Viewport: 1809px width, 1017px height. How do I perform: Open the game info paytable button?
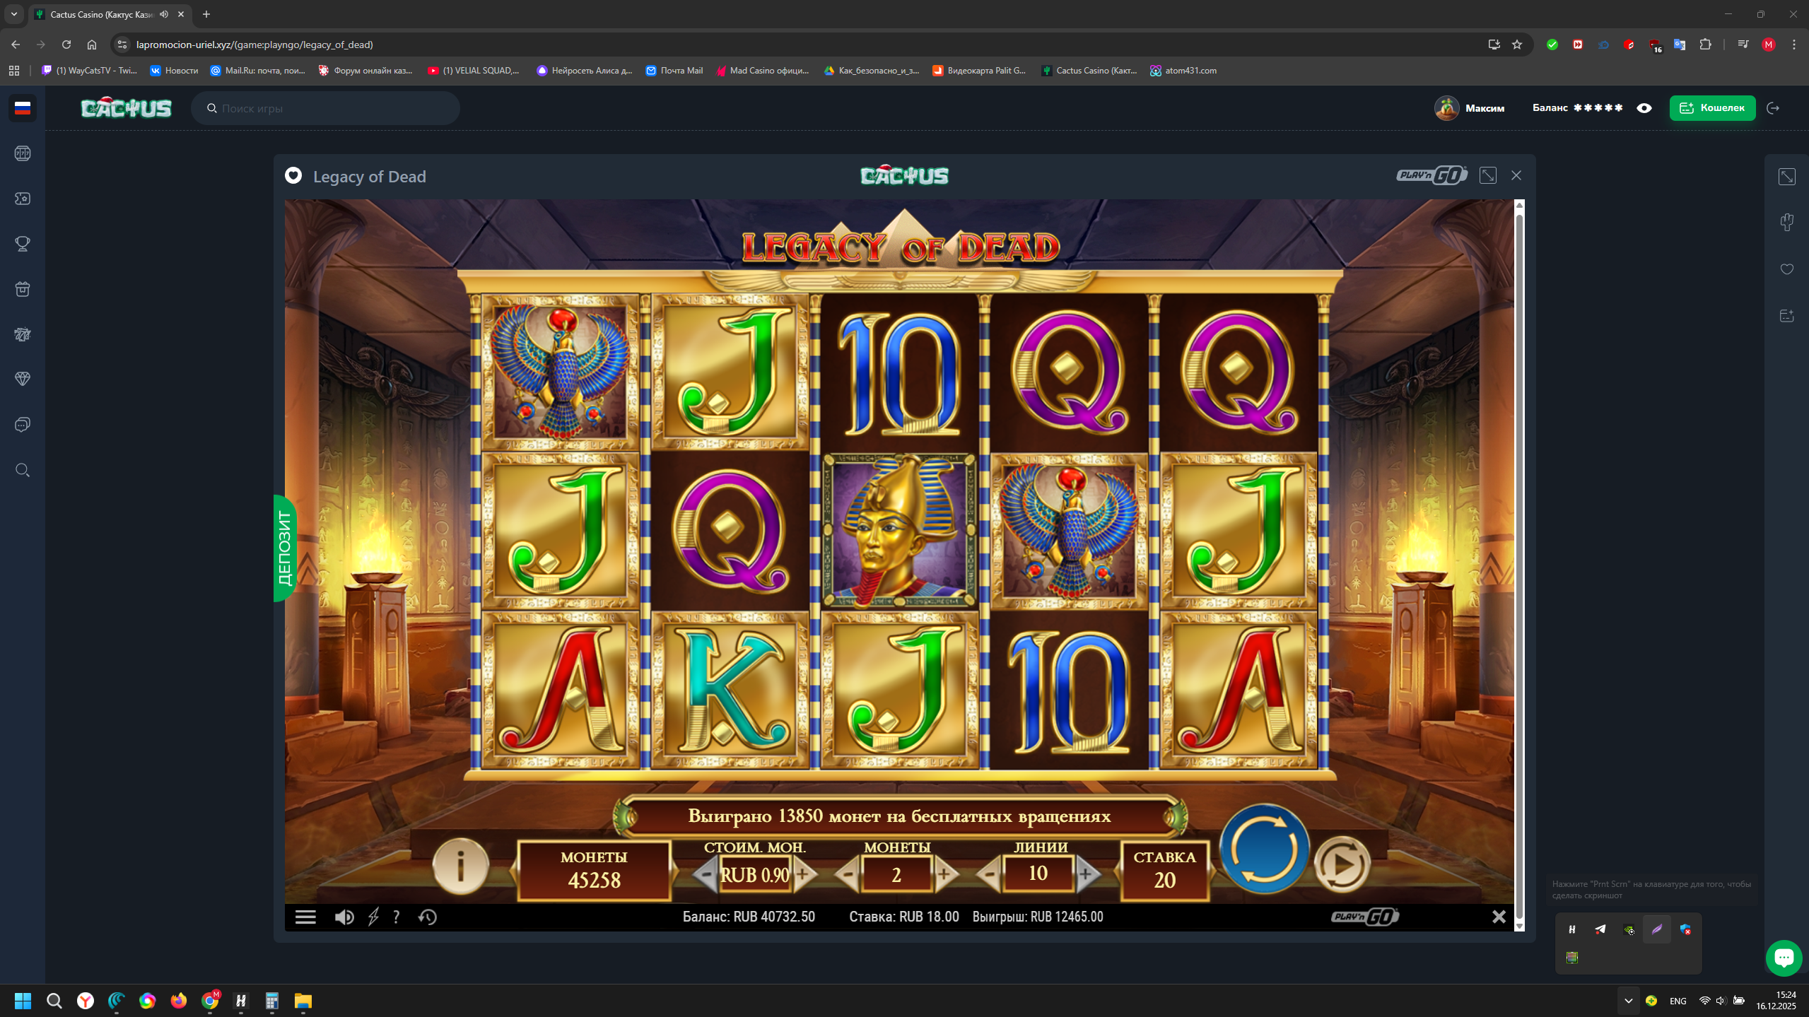point(460,865)
